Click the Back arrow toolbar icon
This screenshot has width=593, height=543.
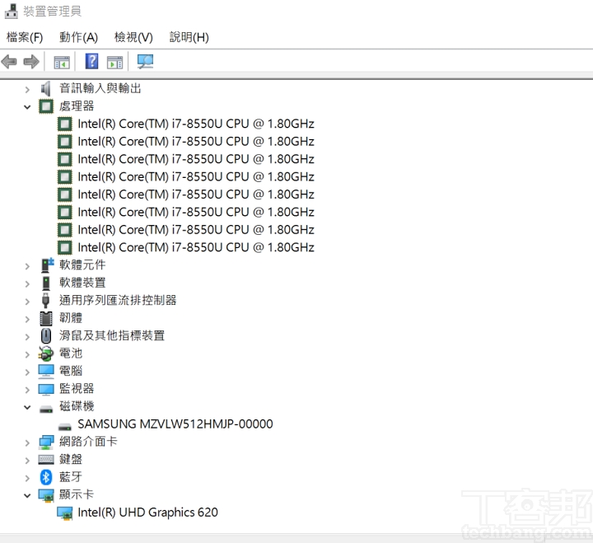coord(9,61)
